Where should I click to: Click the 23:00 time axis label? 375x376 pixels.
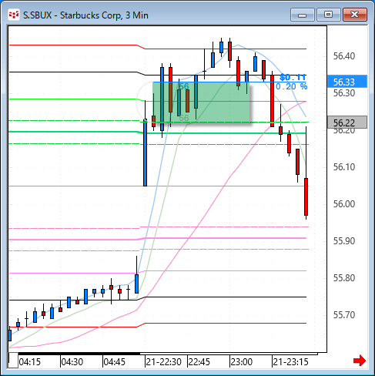[242, 362]
